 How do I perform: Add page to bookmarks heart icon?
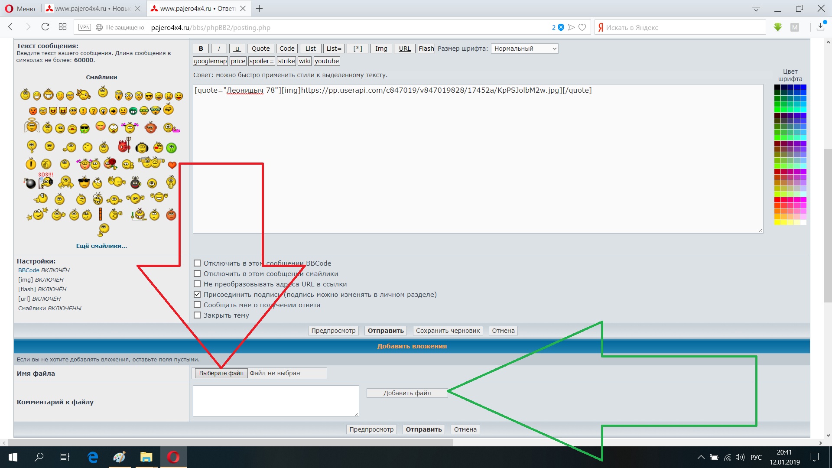[x=582, y=27]
